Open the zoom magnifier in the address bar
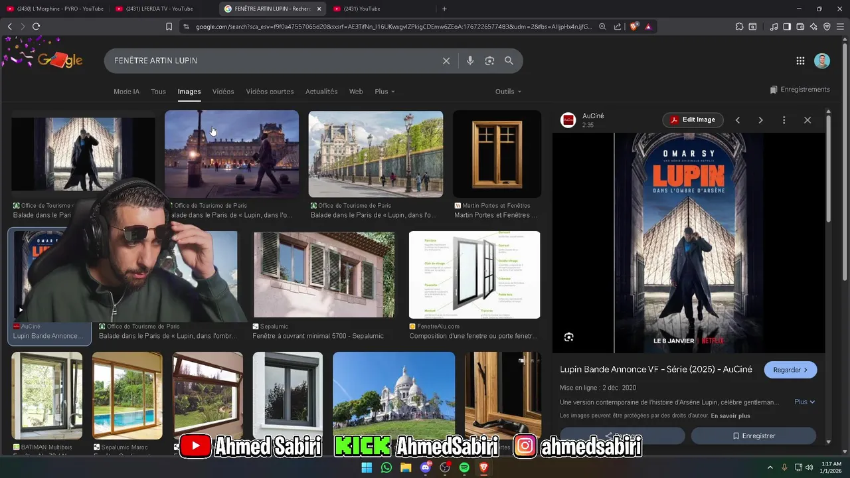 (602, 27)
